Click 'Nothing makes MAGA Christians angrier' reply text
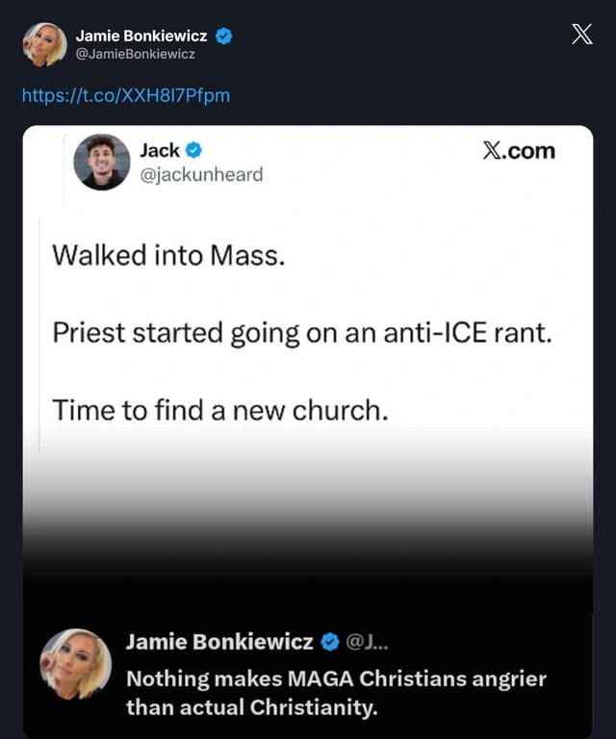 pyautogui.click(x=337, y=679)
